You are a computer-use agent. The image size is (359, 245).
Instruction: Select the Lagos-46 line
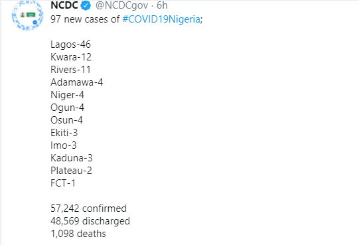(70, 44)
